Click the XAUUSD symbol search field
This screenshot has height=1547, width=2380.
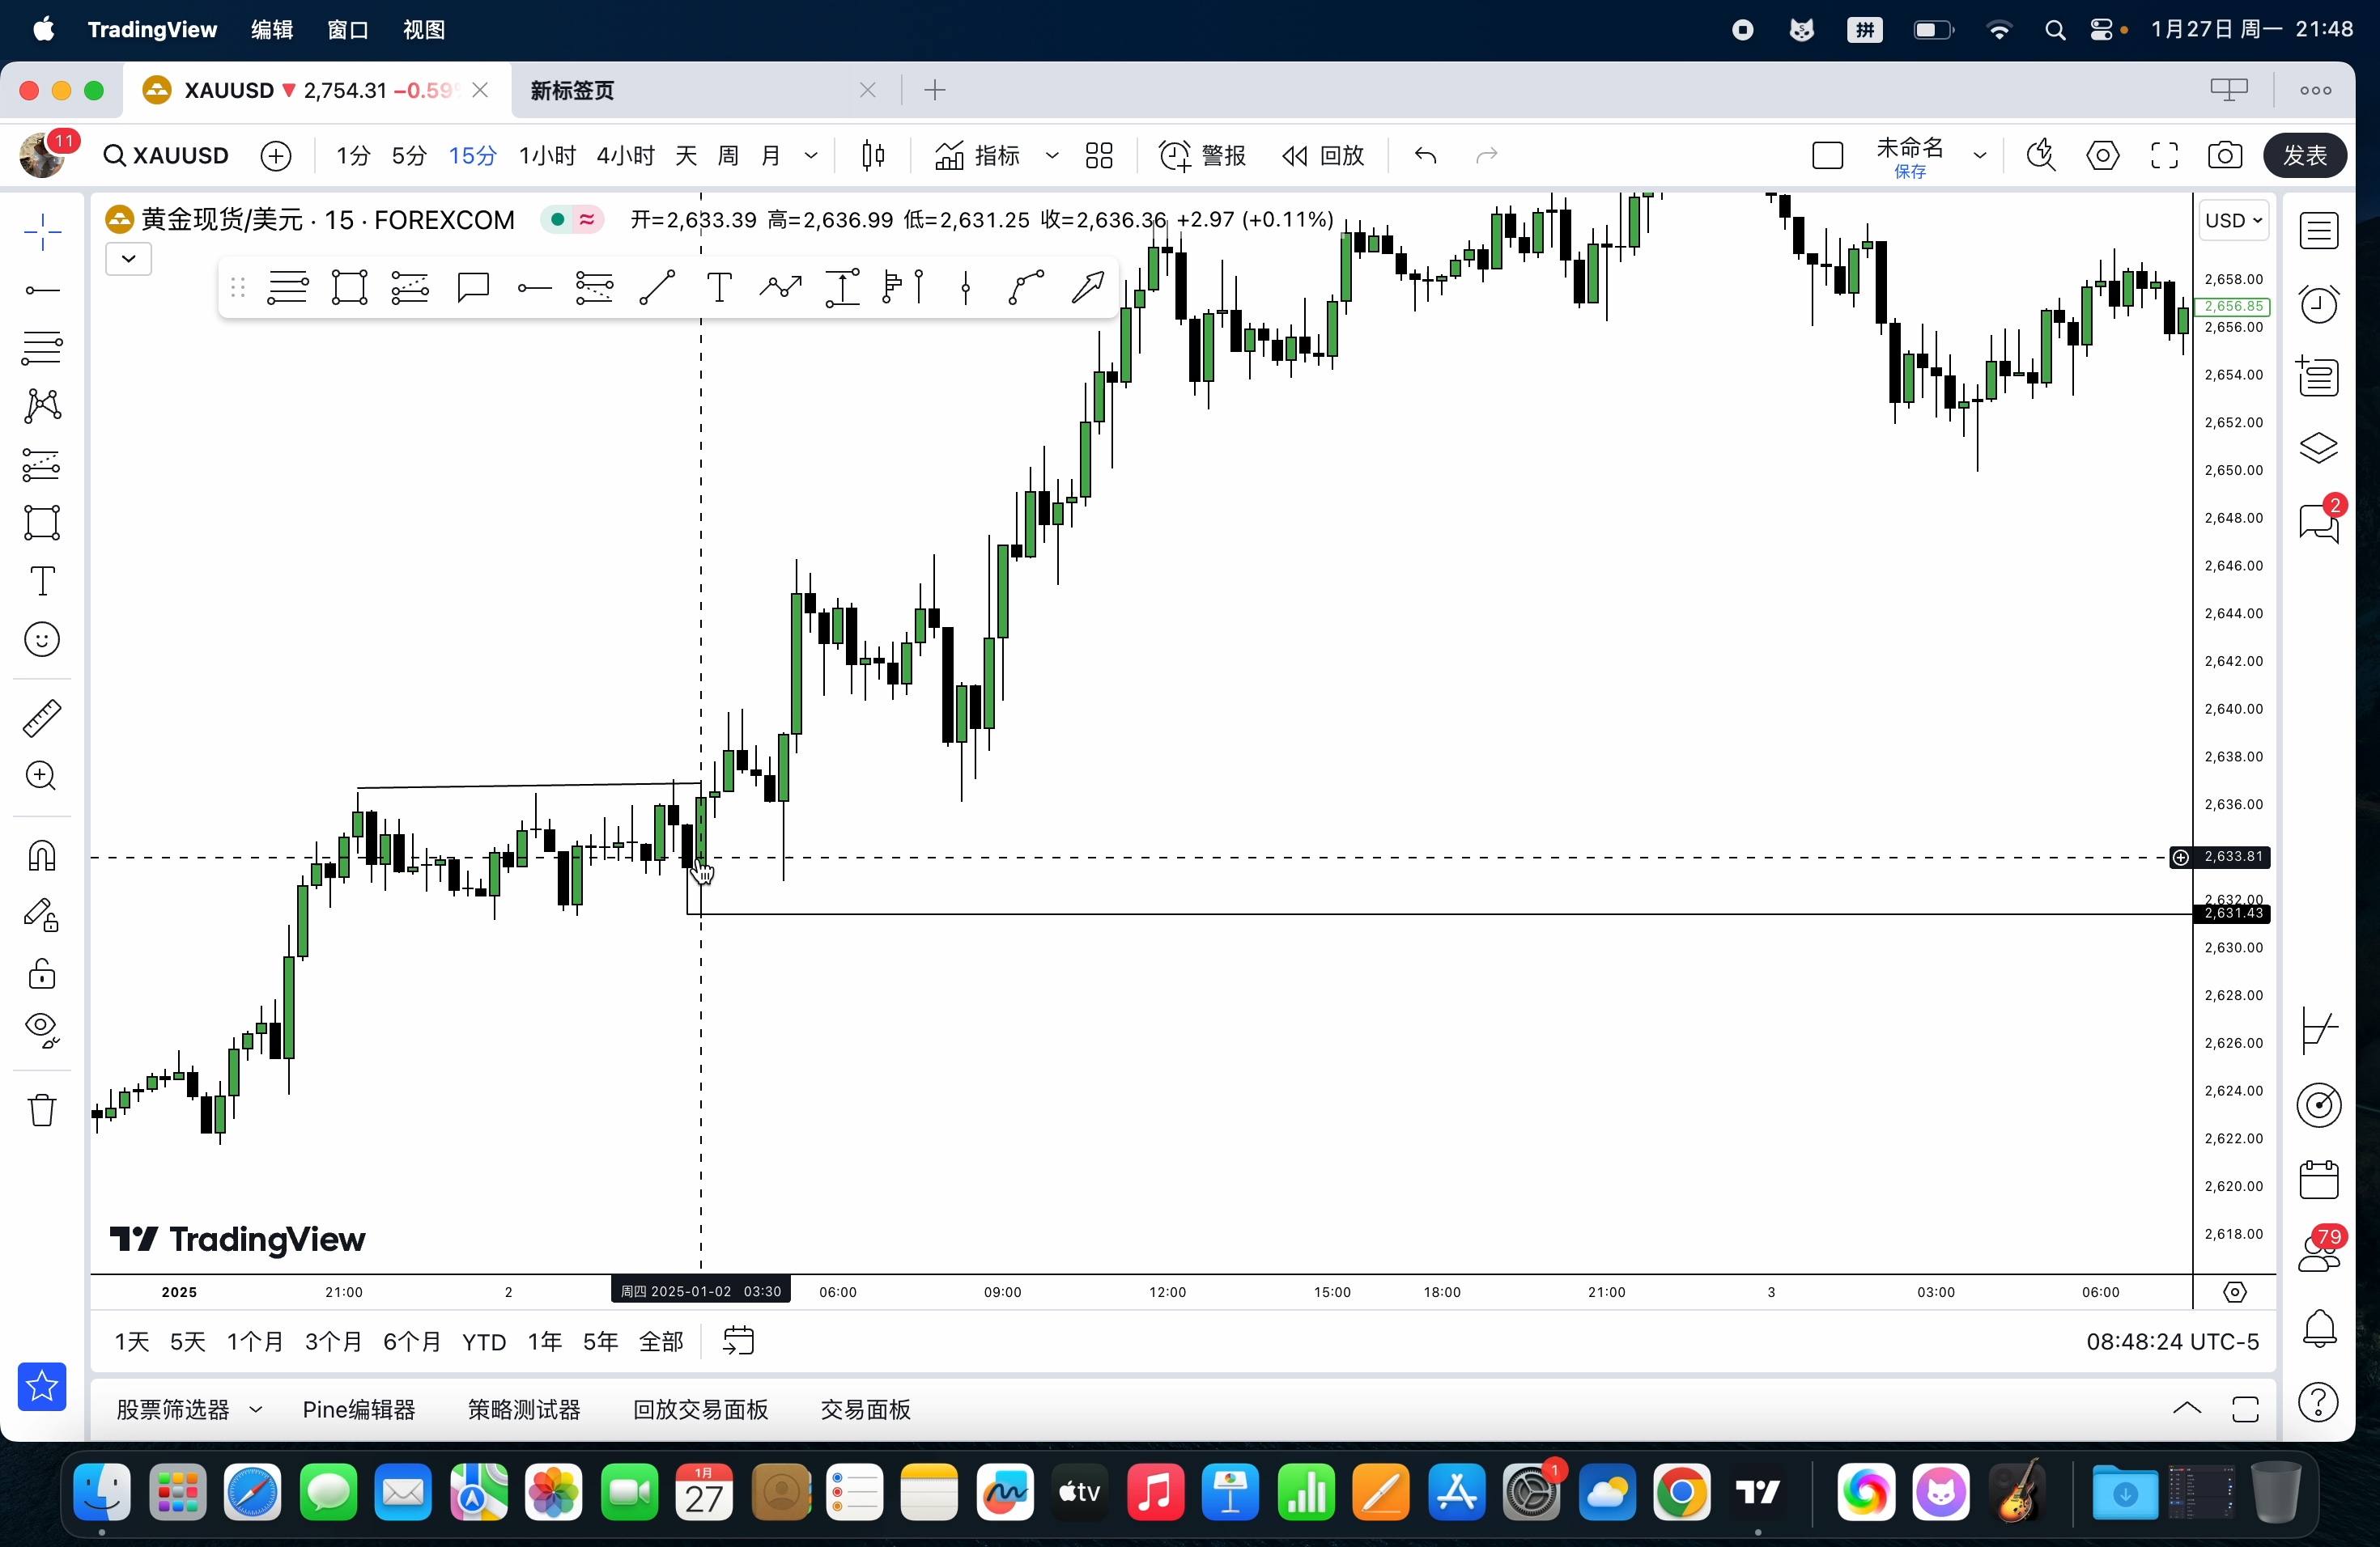tap(166, 155)
